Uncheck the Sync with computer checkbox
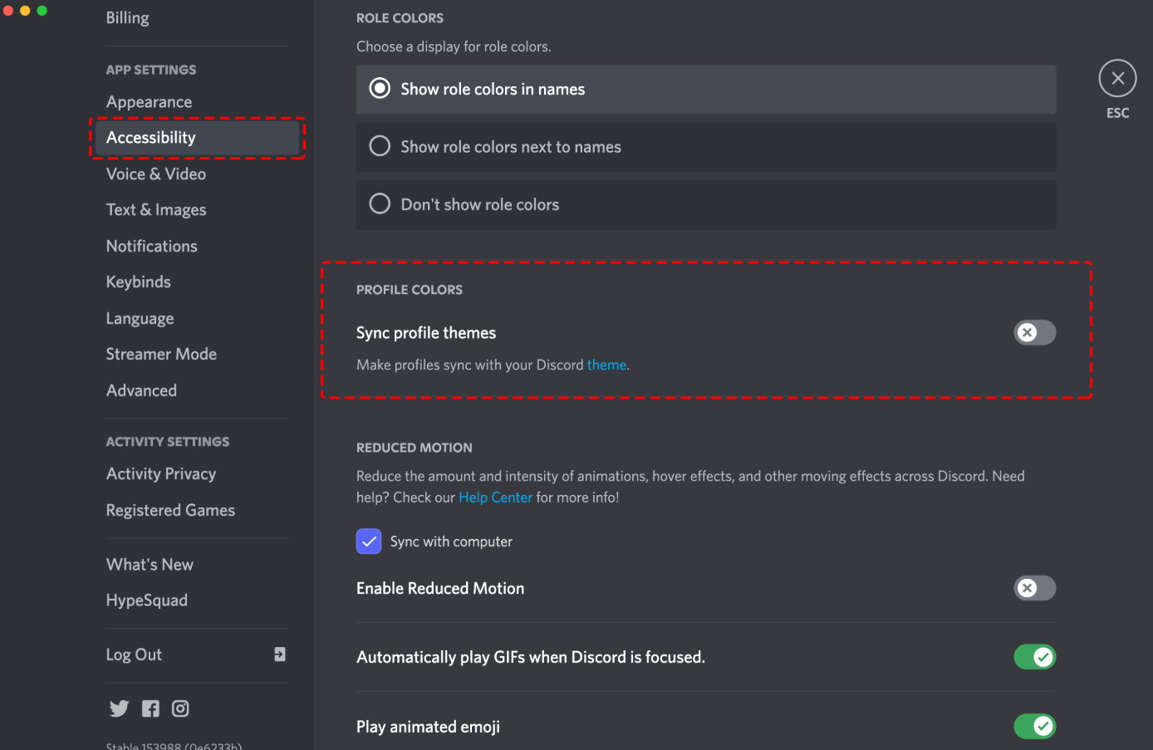 pyautogui.click(x=369, y=542)
